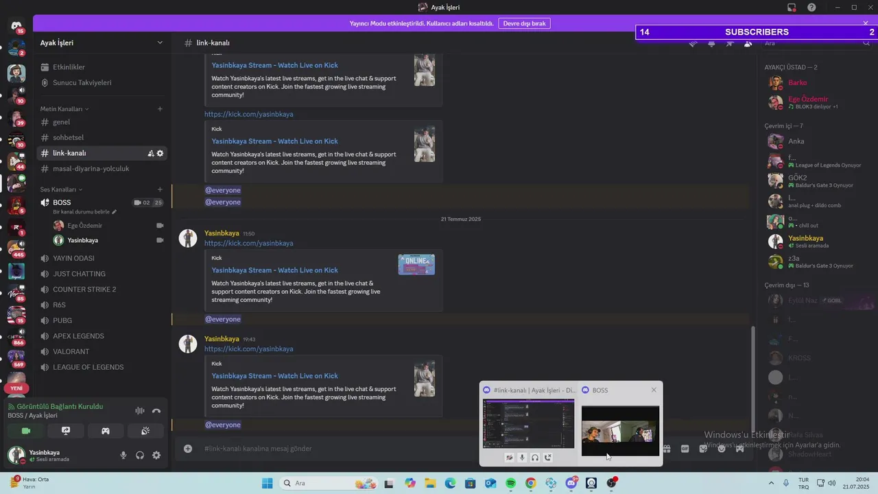The image size is (878, 494).
Task: Open the message attachment plus button
Action: [188, 449]
